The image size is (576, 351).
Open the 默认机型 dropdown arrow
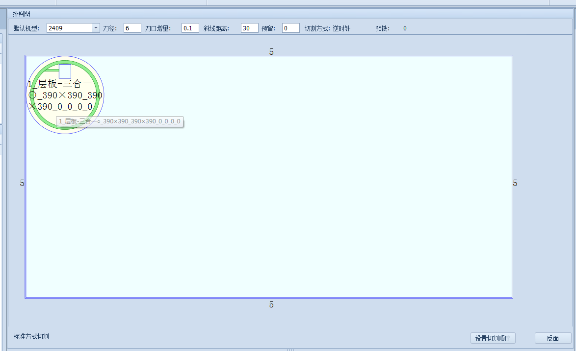(96, 28)
